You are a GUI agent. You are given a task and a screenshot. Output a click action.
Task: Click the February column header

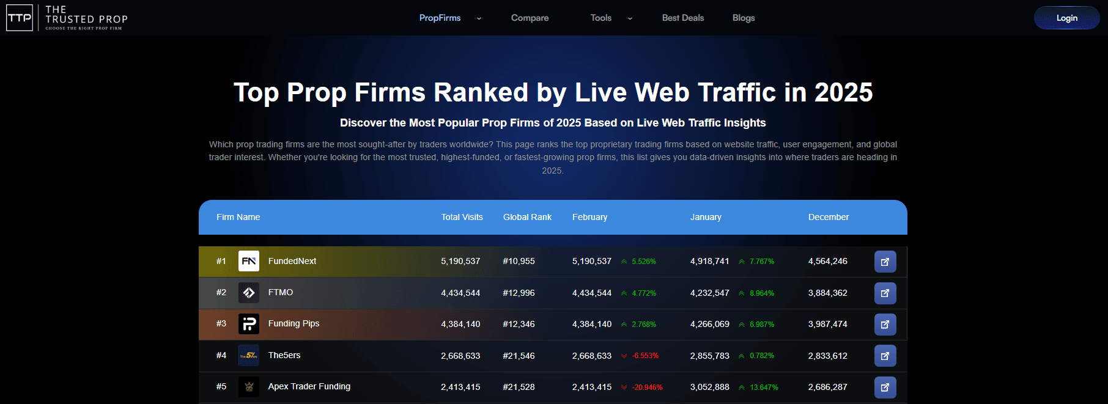pos(590,217)
